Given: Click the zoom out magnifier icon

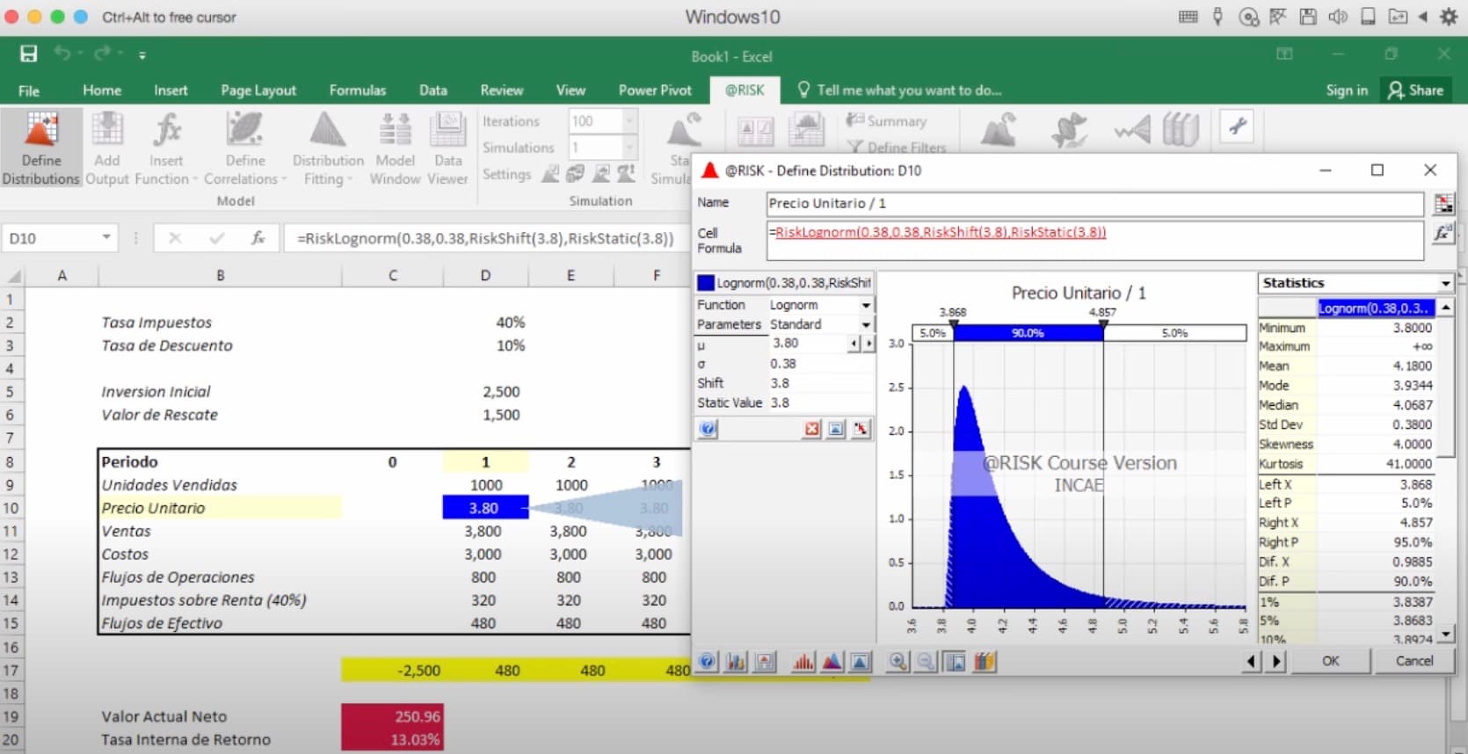Looking at the screenshot, I should pos(927,662).
